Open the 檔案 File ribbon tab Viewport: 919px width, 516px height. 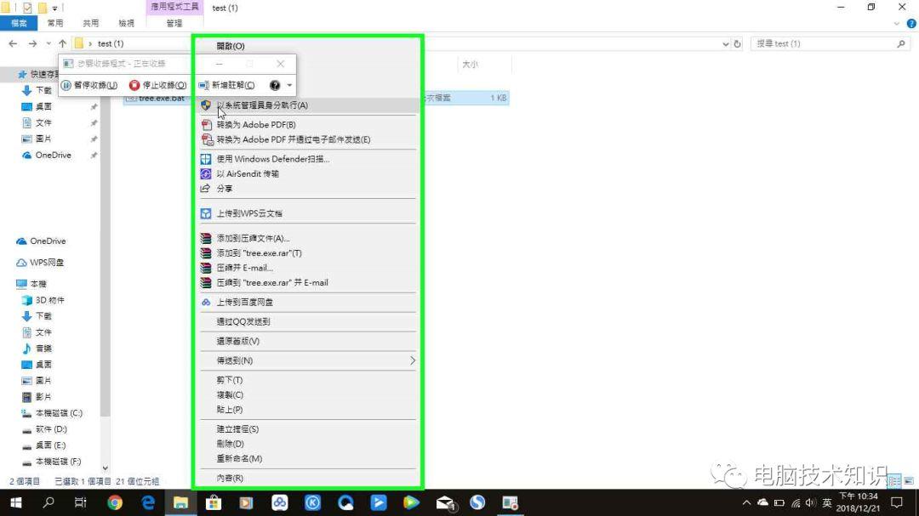tap(19, 24)
